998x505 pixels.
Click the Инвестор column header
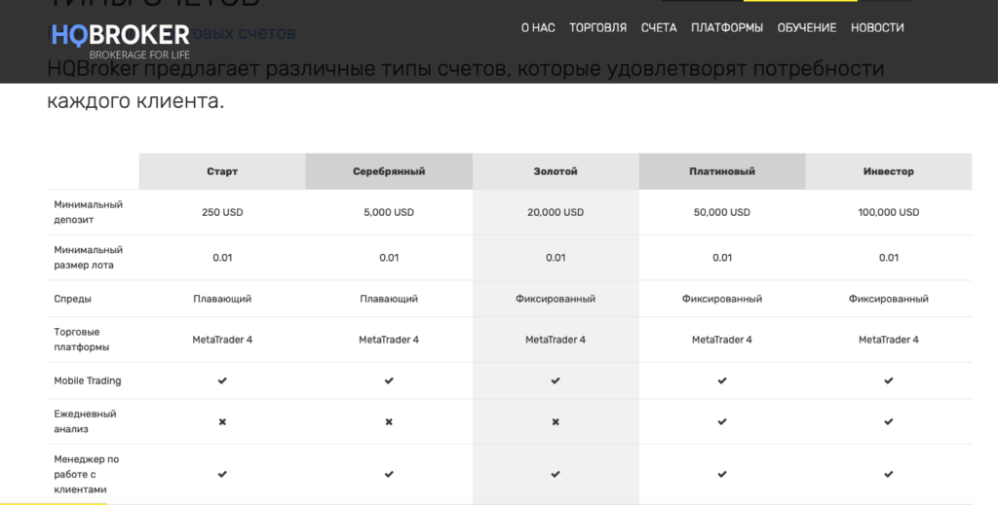point(888,171)
